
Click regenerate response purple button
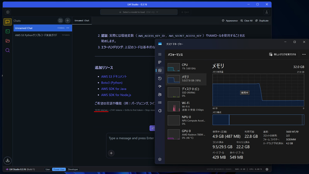152,128
